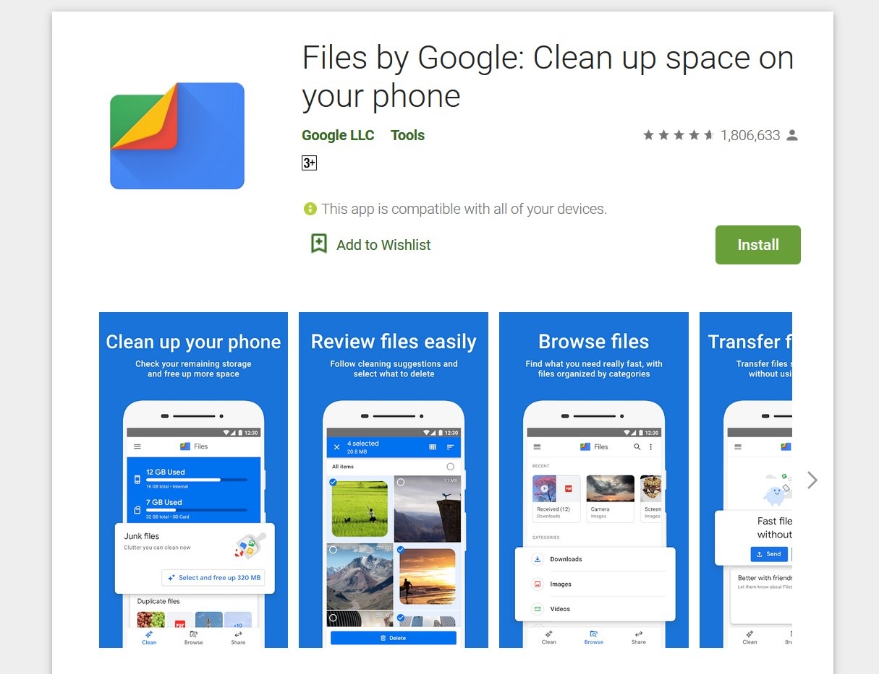Click the 3+ content rating badge
Image resolution: width=879 pixels, height=674 pixels.
309,163
